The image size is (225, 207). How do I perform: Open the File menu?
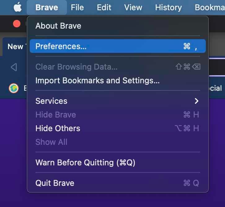coord(77,7)
